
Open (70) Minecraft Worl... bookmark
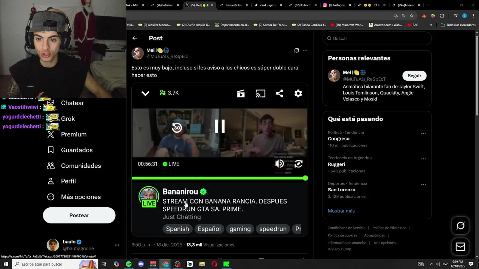[x=347, y=25]
